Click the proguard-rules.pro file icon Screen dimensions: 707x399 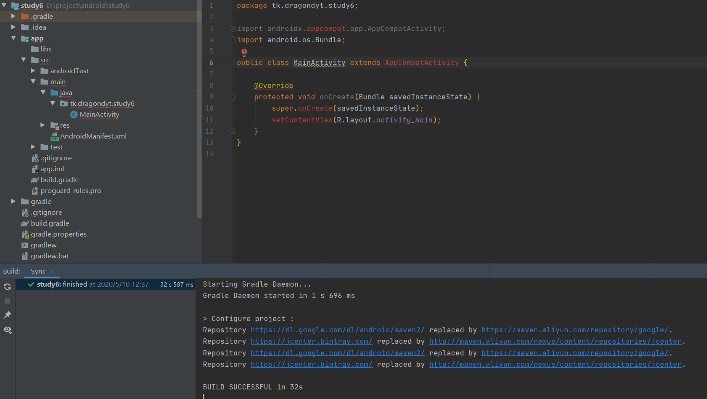click(x=35, y=191)
